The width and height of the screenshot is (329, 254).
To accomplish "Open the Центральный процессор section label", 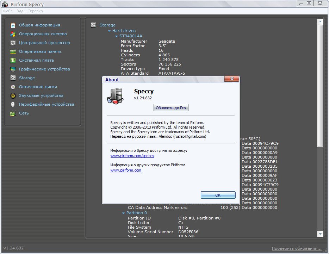I will click(44, 43).
